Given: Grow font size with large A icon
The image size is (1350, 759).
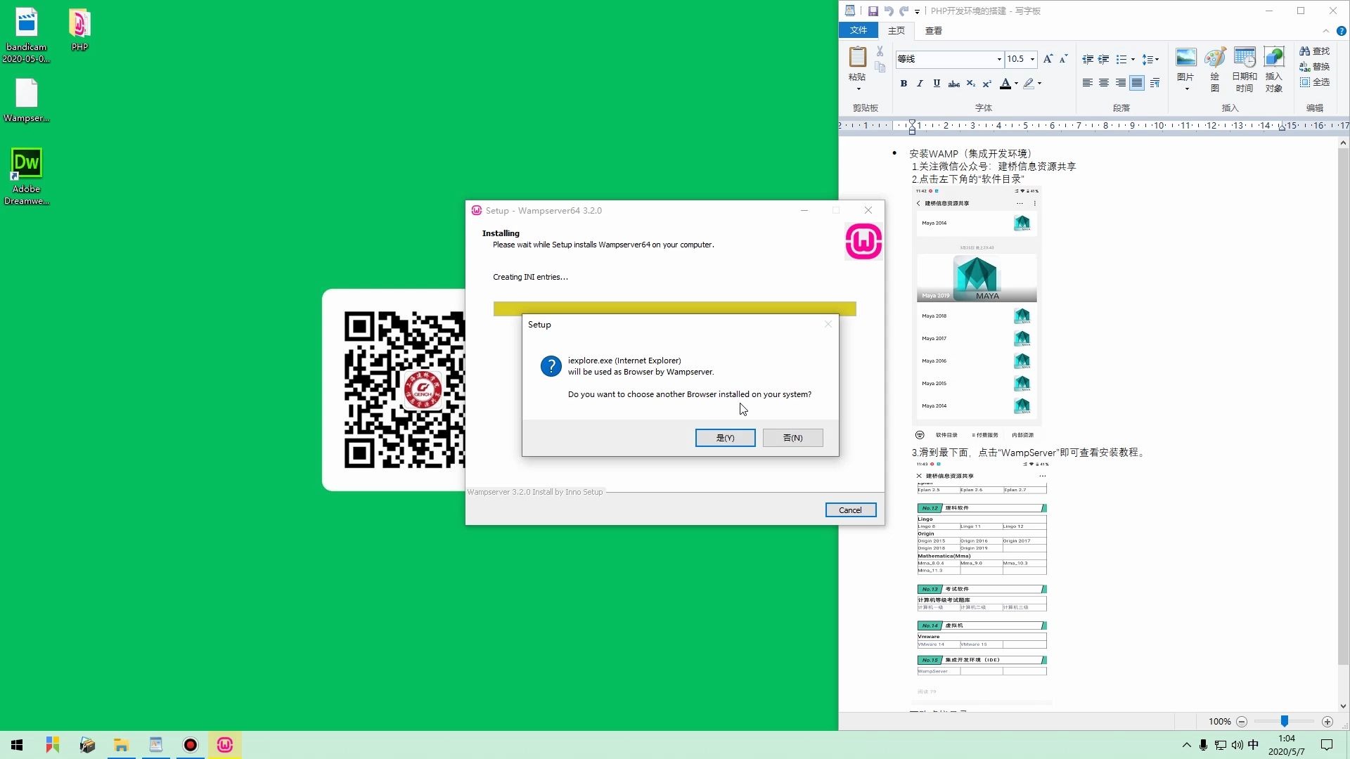Looking at the screenshot, I should [1048, 59].
